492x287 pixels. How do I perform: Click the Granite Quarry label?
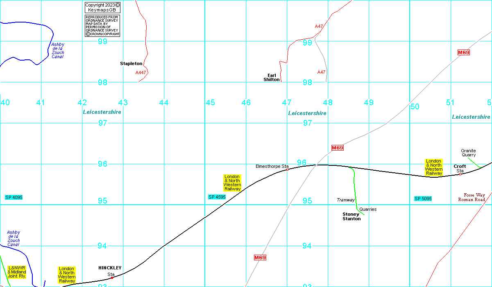(468, 153)
